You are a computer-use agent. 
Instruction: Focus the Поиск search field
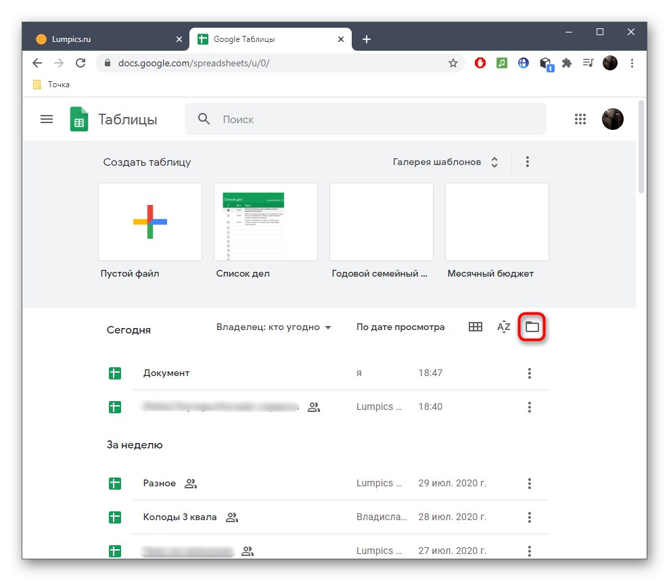[365, 119]
